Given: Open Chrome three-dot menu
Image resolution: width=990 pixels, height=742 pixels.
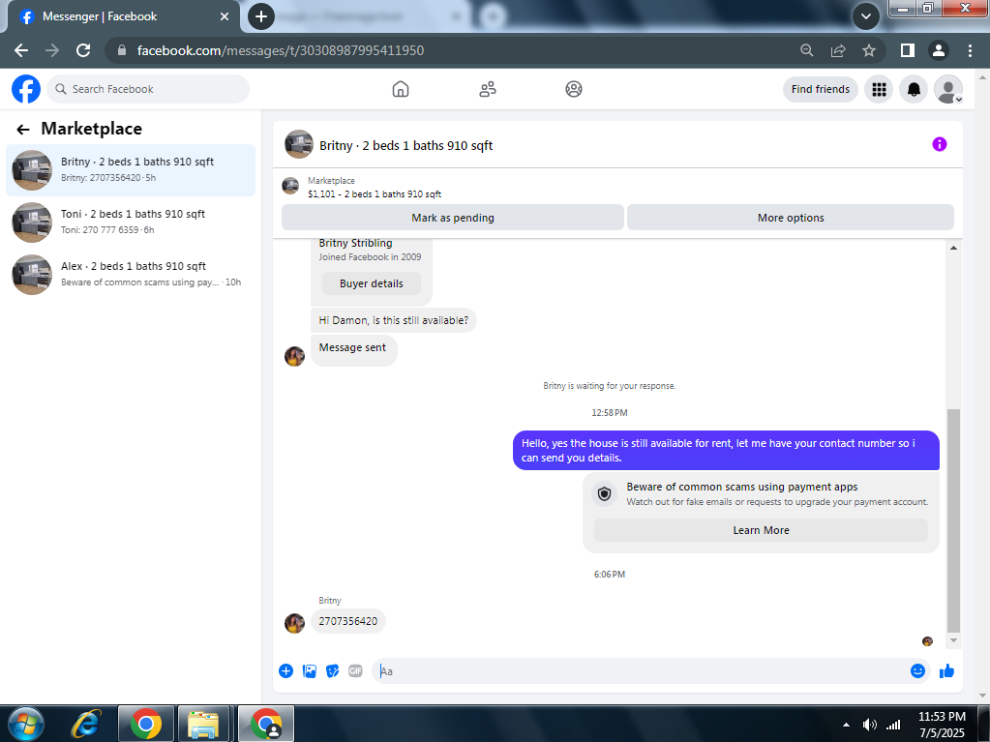Looking at the screenshot, I should point(971,50).
